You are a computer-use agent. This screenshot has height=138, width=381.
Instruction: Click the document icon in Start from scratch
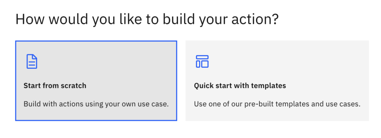click(32, 61)
